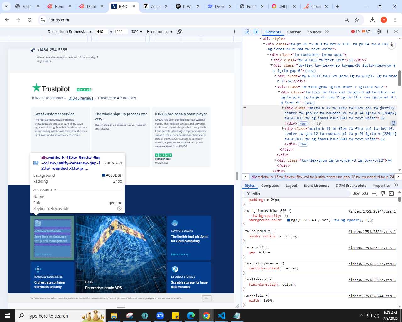Toggle rendering emulations paintbrush icon
This screenshot has width=402, height=322.
pyautogui.click(x=383, y=194)
